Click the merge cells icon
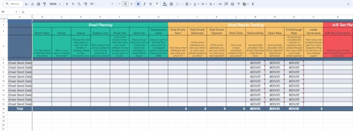 [x=178, y=4]
